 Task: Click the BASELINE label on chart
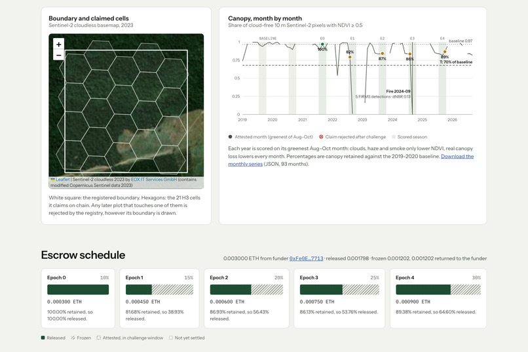click(x=268, y=39)
